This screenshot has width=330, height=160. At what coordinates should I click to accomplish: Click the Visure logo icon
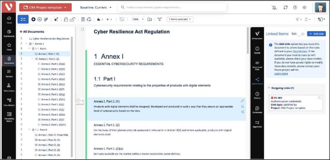click(9, 7)
